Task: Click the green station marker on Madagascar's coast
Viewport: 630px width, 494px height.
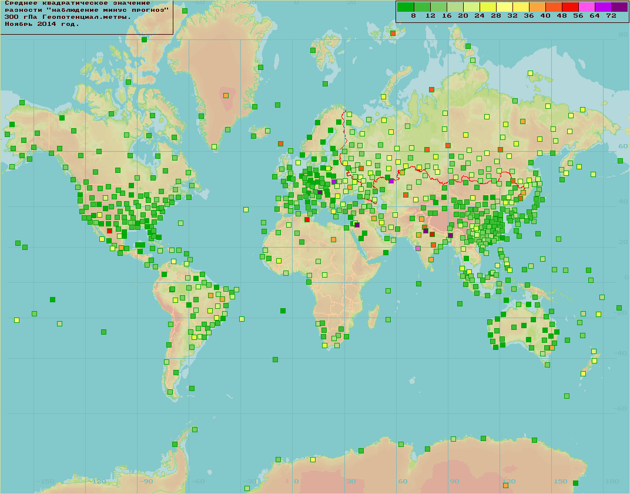Action: click(x=388, y=319)
